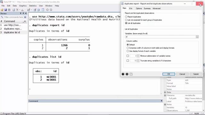Screen dimensions: 205x115
Task: Click the Variables text field containing id
Action: pyautogui.click(x=160, y=37)
